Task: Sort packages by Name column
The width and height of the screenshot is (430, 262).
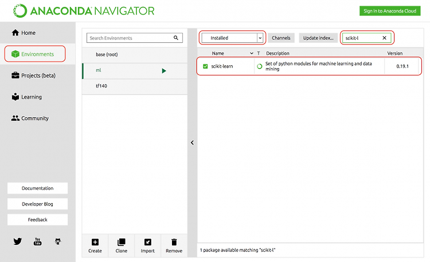Action: tap(218, 53)
